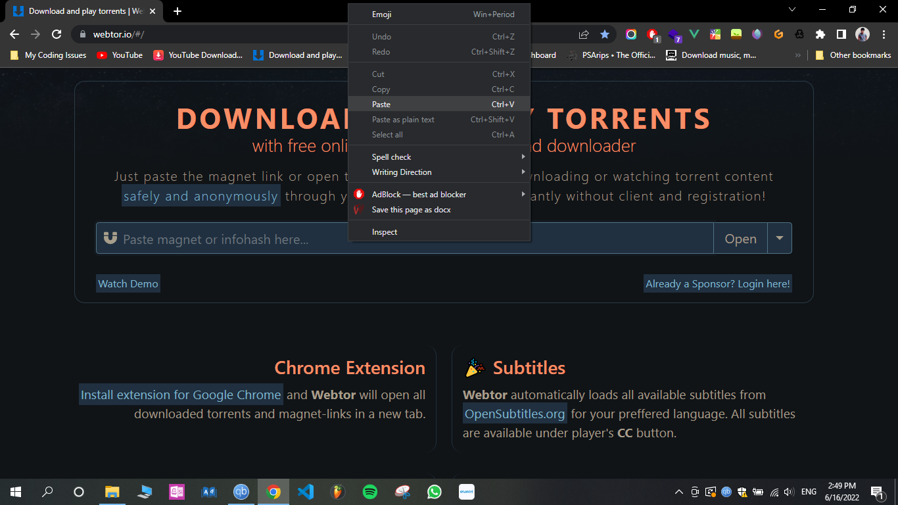Show hidden bookmarks with the chevron
The width and height of the screenshot is (898, 505).
point(798,55)
